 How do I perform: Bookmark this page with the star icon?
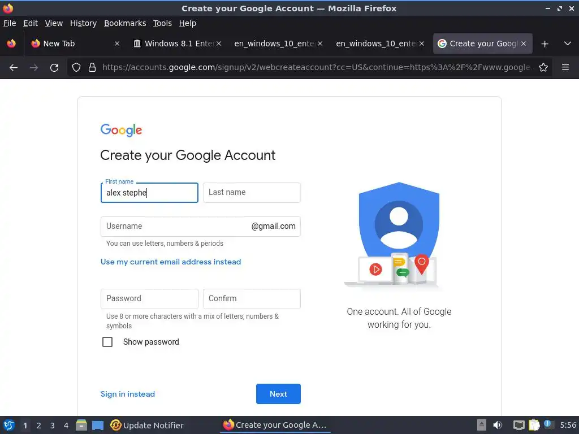(x=543, y=67)
